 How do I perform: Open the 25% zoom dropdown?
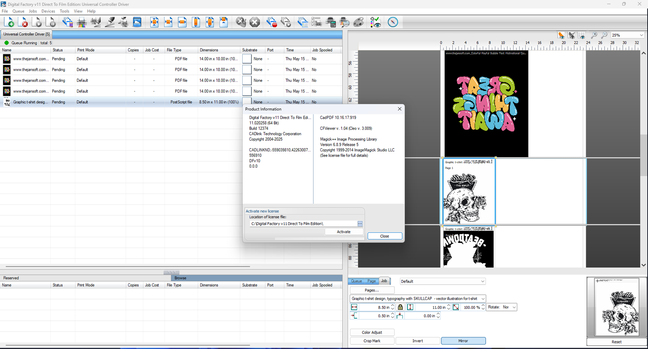[x=641, y=35]
